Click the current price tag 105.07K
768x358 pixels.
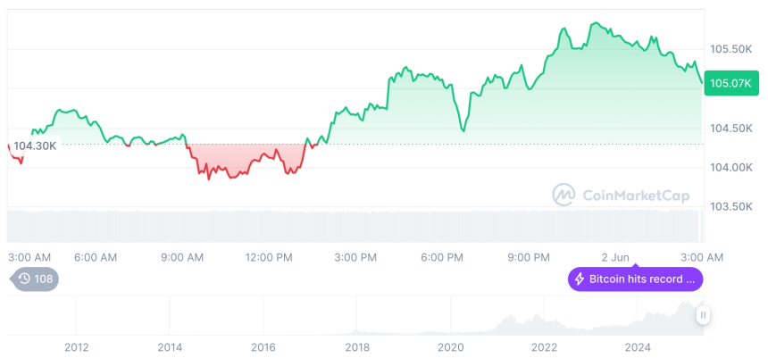730,84
